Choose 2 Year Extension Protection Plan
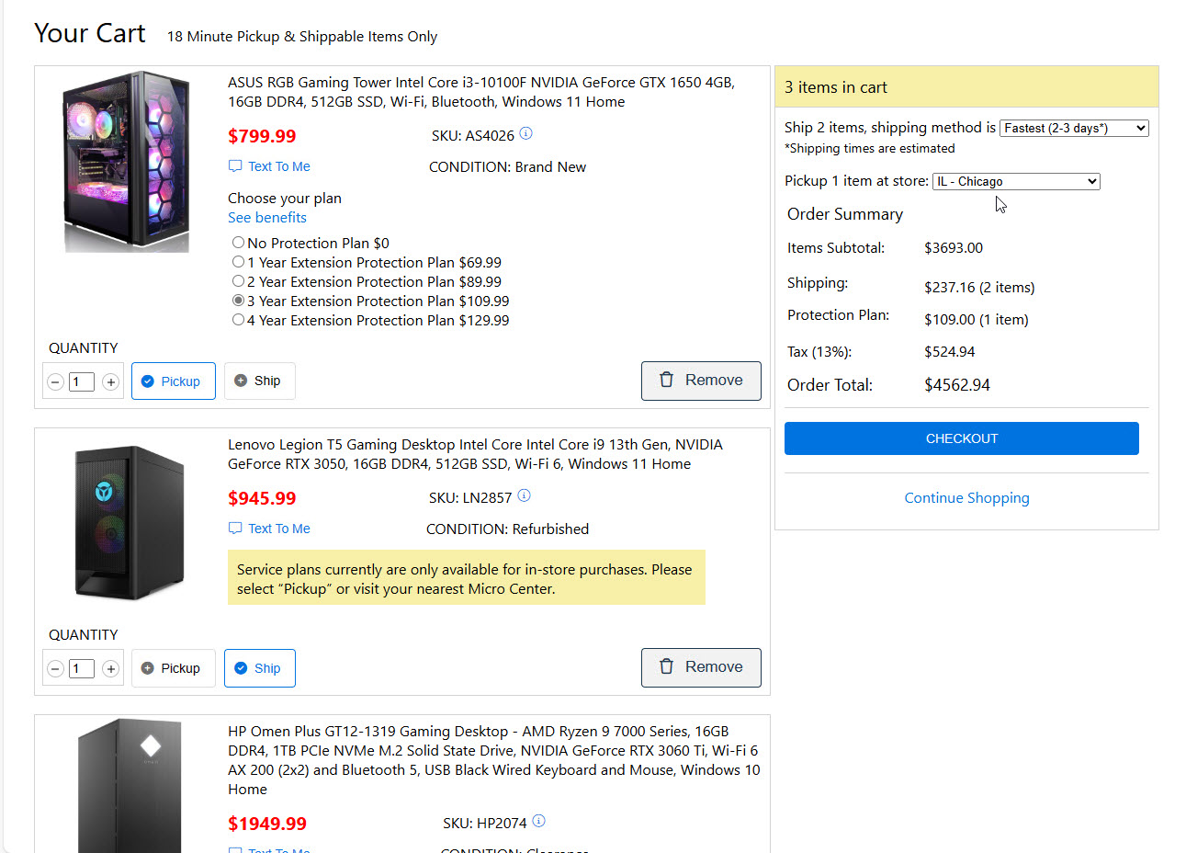 238,281
